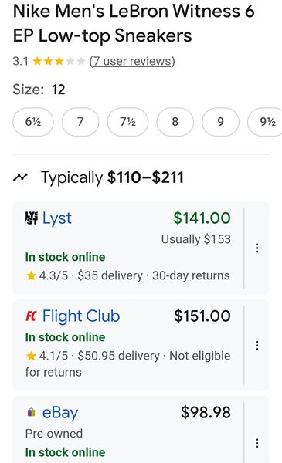Viewport: 282px width, 463px height.
Task: Open the Lyst store link
Action: click(x=56, y=218)
